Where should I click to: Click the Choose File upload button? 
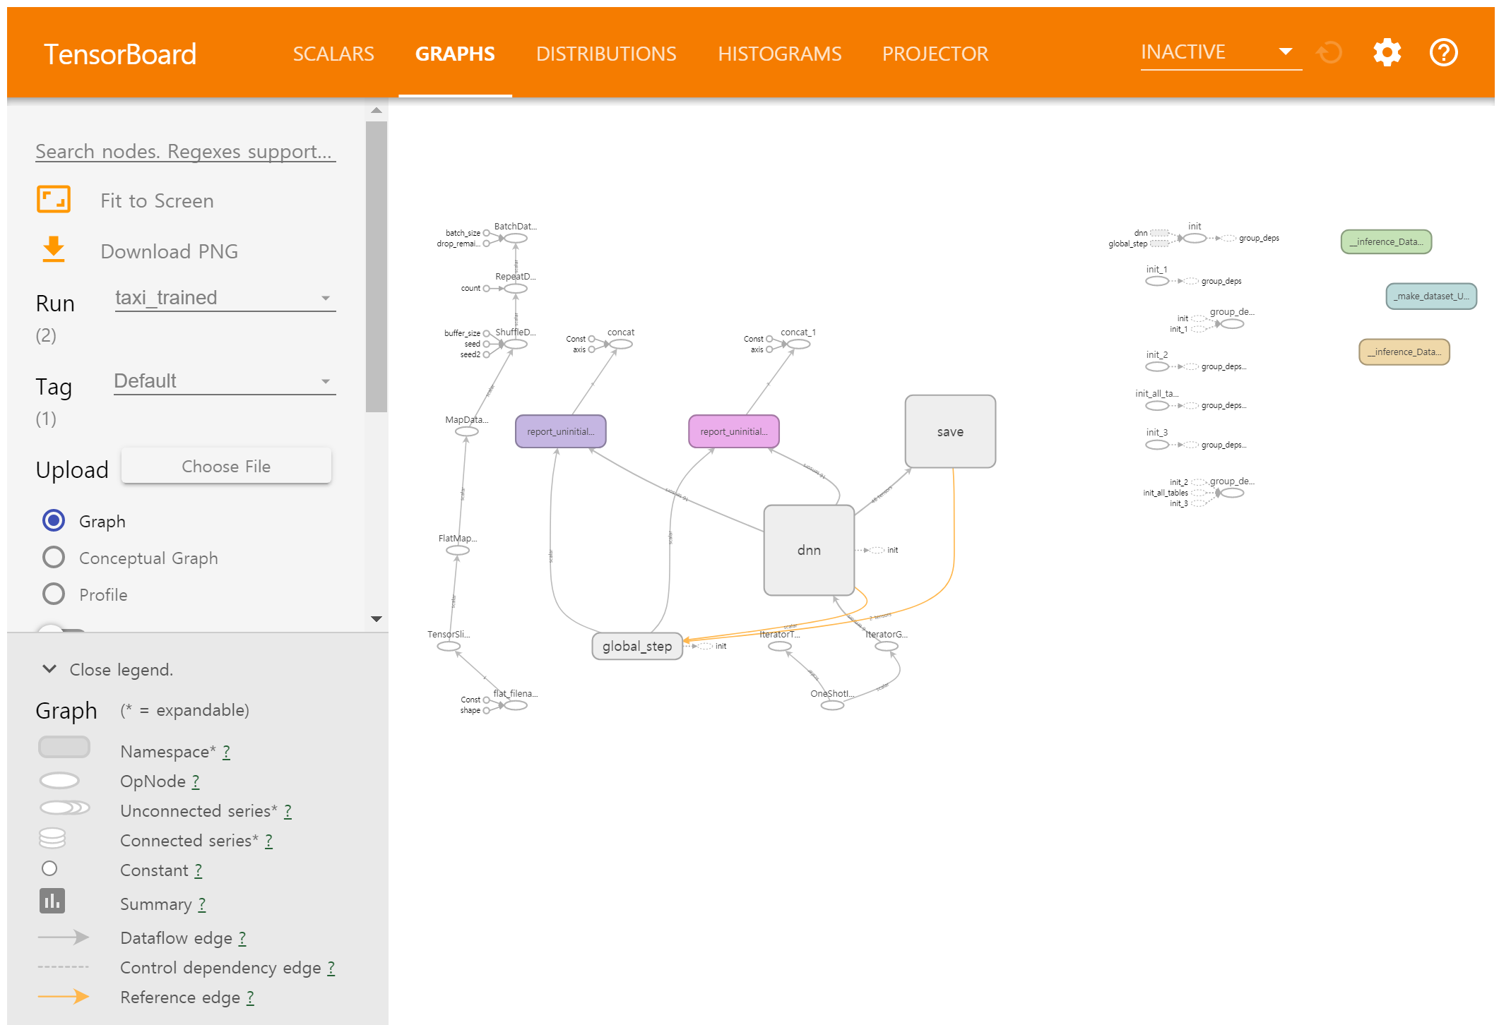pyautogui.click(x=226, y=466)
